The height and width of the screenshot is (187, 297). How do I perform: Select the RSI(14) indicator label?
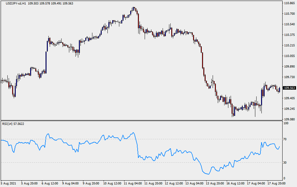13,124
